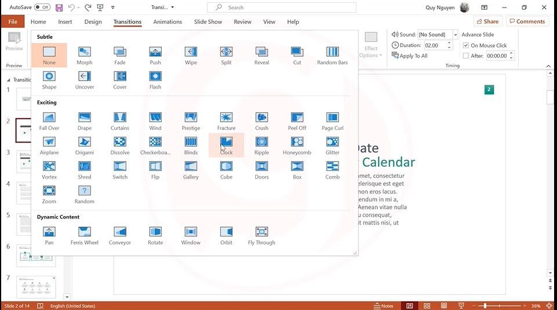Choose the Fracture transition
This screenshot has height=310, width=557.
pyautogui.click(x=226, y=121)
